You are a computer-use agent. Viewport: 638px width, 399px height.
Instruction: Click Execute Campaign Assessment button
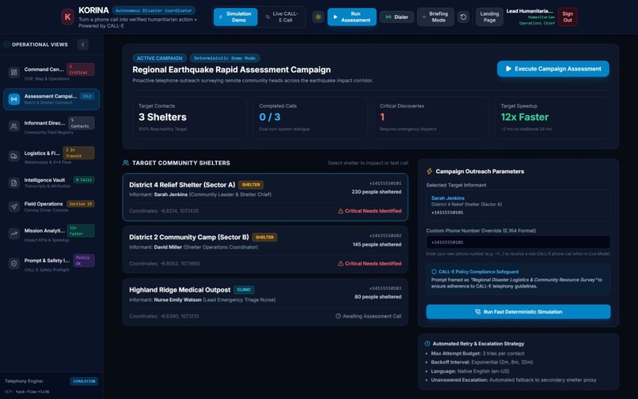[553, 69]
